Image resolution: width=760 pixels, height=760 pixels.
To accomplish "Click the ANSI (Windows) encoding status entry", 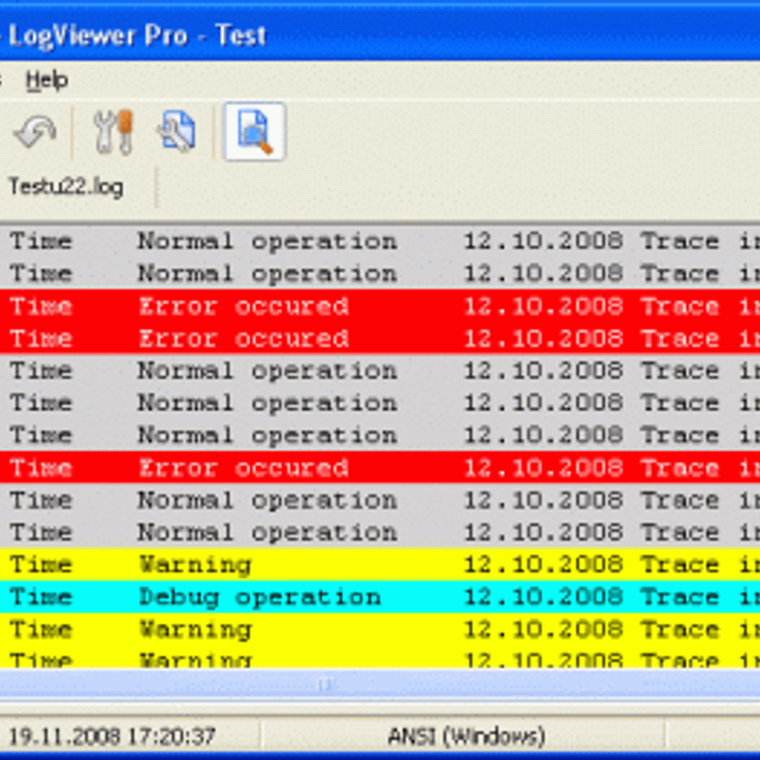I will pos(466,736).
